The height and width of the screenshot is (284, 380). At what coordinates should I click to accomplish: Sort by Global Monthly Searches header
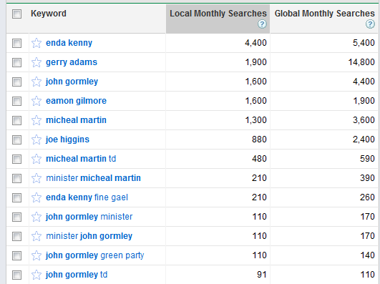[324, 14]
